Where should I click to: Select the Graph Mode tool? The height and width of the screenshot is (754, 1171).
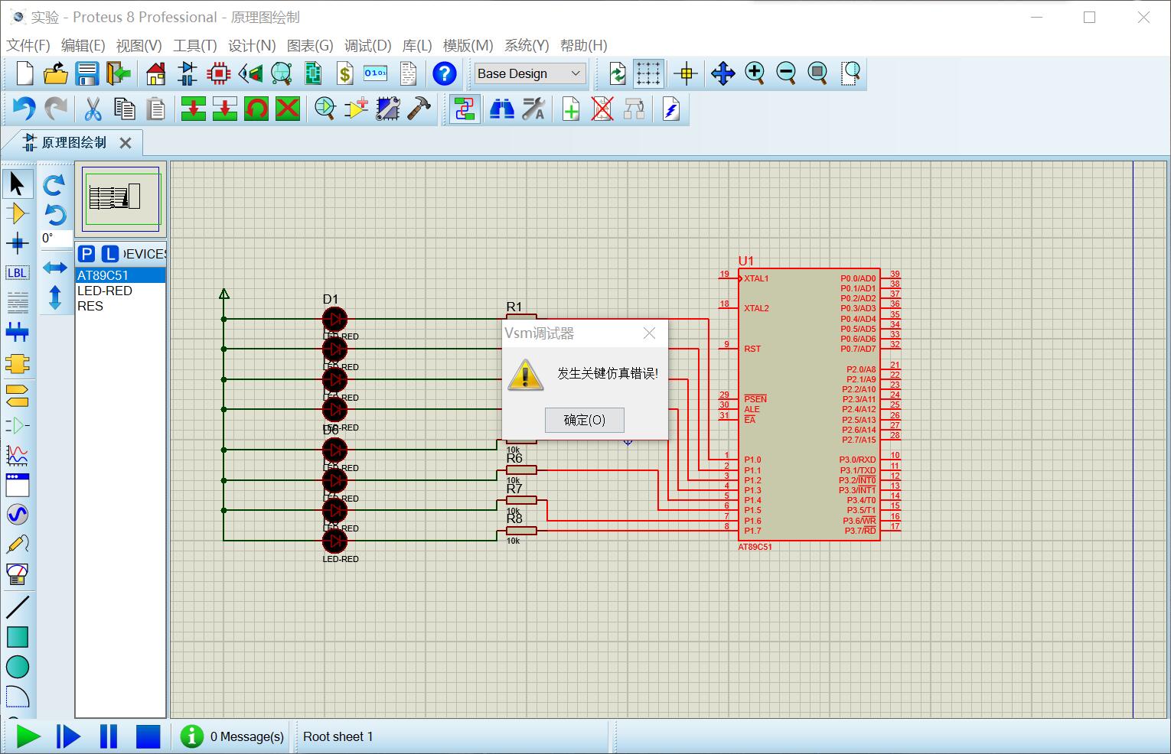17,455
